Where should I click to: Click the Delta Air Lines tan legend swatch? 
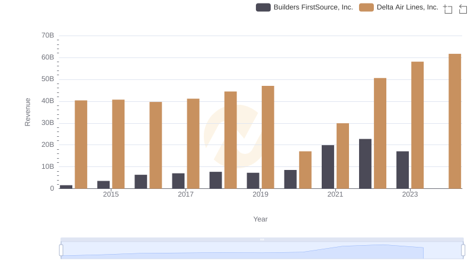pyautogui.click(x=366, y=7)
